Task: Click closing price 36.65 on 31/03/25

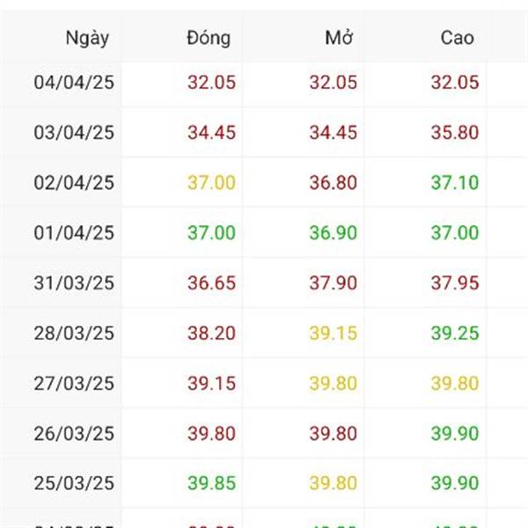Action: 211,283
